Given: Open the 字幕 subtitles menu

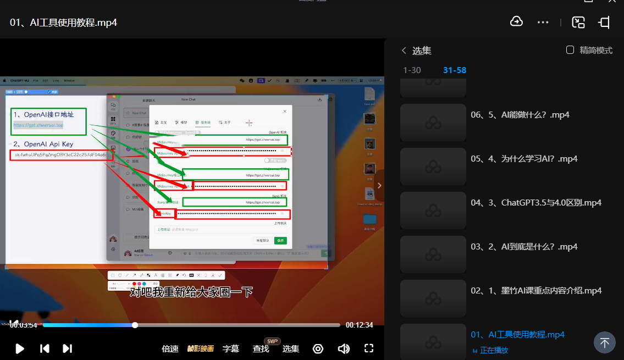Looking at the screenshot, I should click(x=231, y=348).
